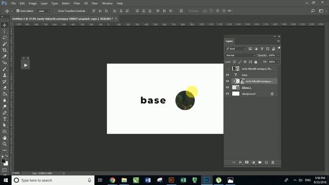329x185 pixels.
Task: Select the Move tool in the toolbox
Action: 5,25
